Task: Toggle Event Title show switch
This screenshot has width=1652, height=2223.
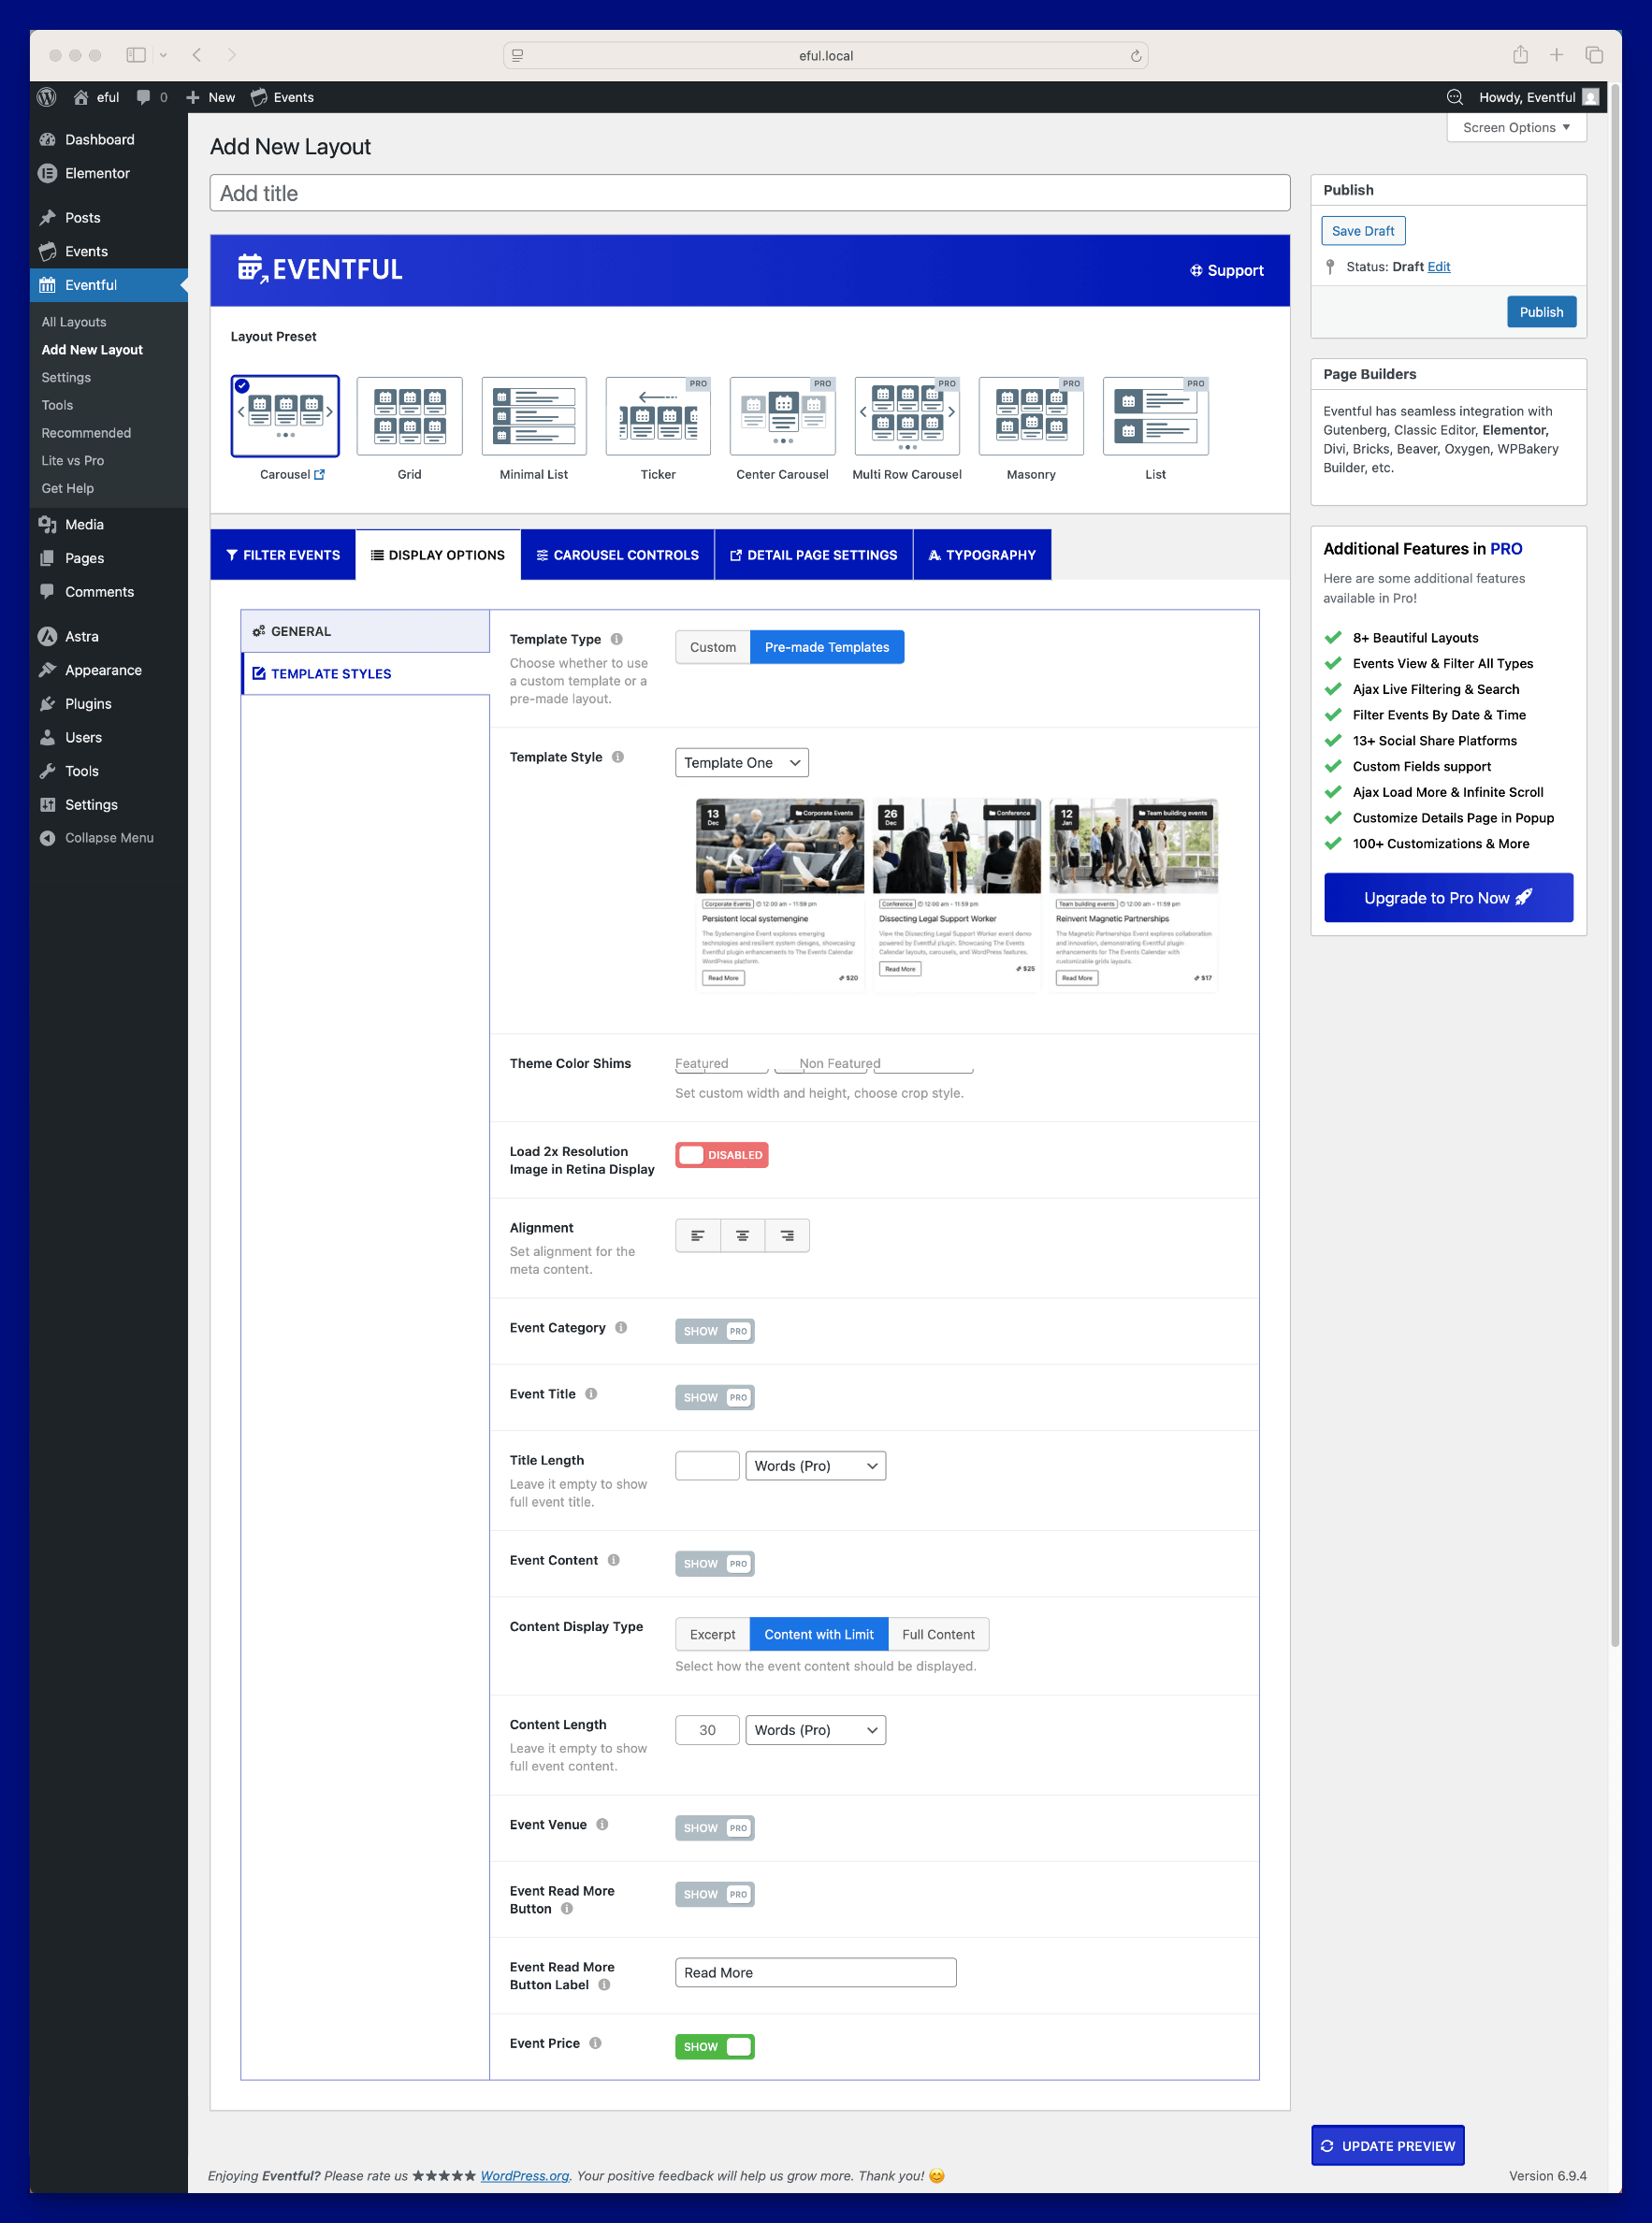Action: point(714,1397)
